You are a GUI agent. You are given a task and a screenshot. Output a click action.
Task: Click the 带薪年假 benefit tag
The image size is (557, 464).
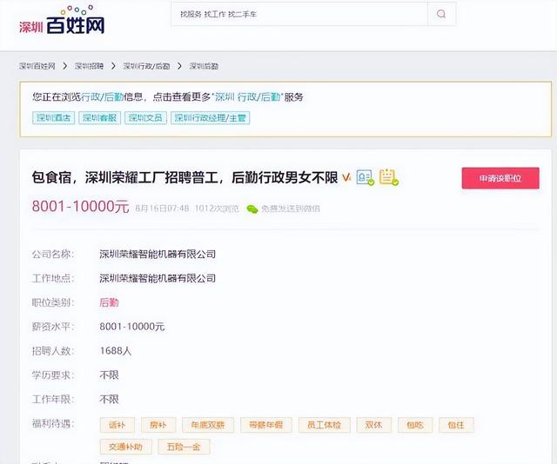(266, 425)
